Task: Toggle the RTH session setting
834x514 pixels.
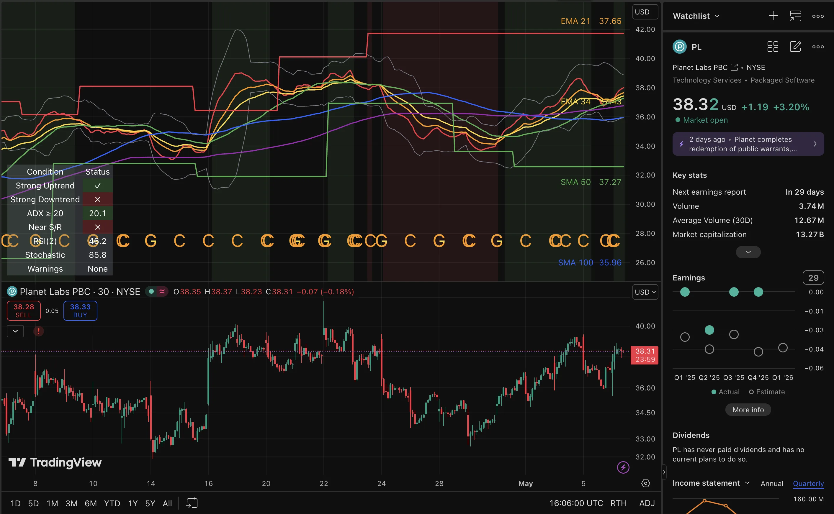Action: tap(618, 503)
